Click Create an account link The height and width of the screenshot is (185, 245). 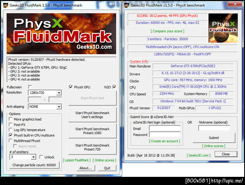[165, 141]
